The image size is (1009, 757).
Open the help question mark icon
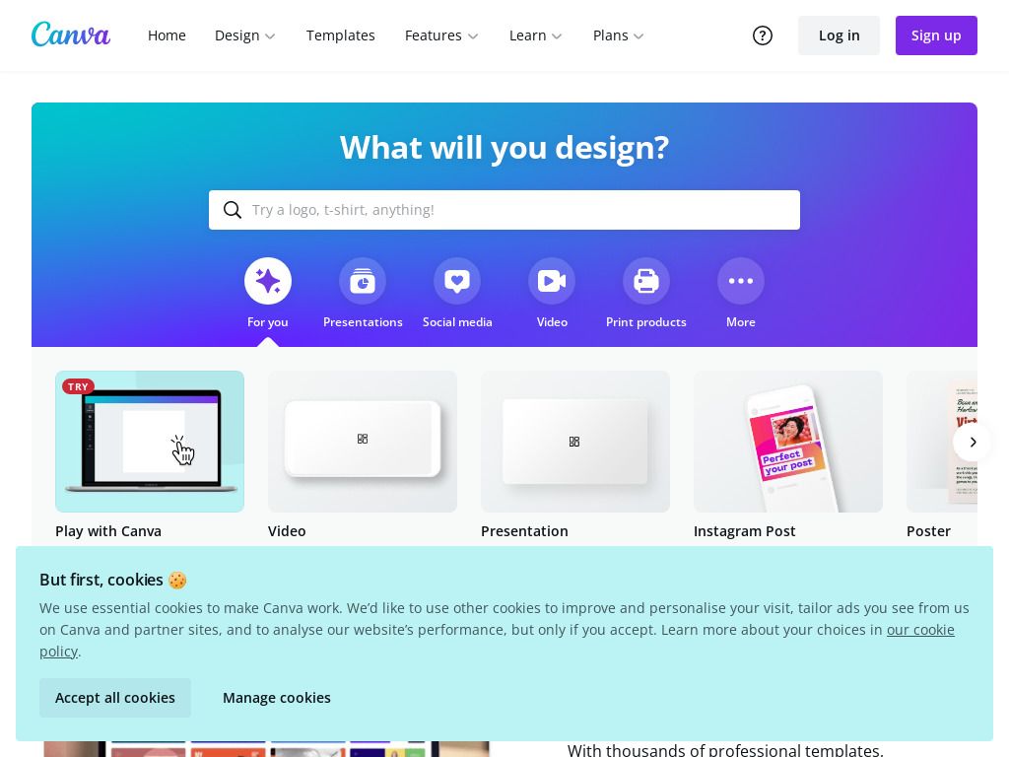[763, 35]
